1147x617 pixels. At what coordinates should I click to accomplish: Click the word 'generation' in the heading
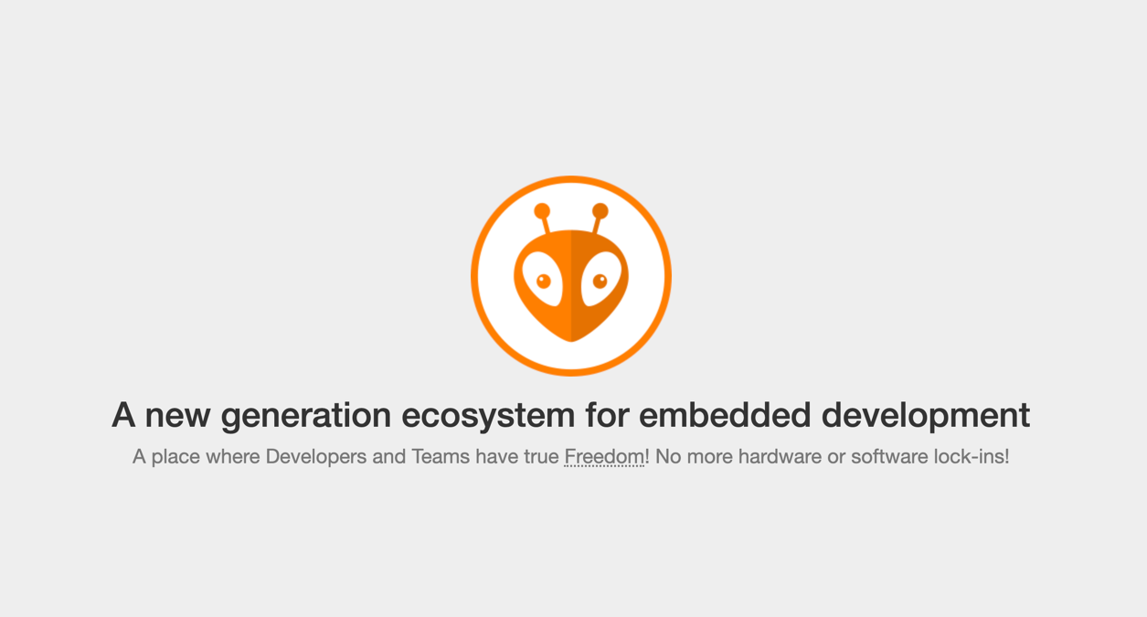[306, 416]
